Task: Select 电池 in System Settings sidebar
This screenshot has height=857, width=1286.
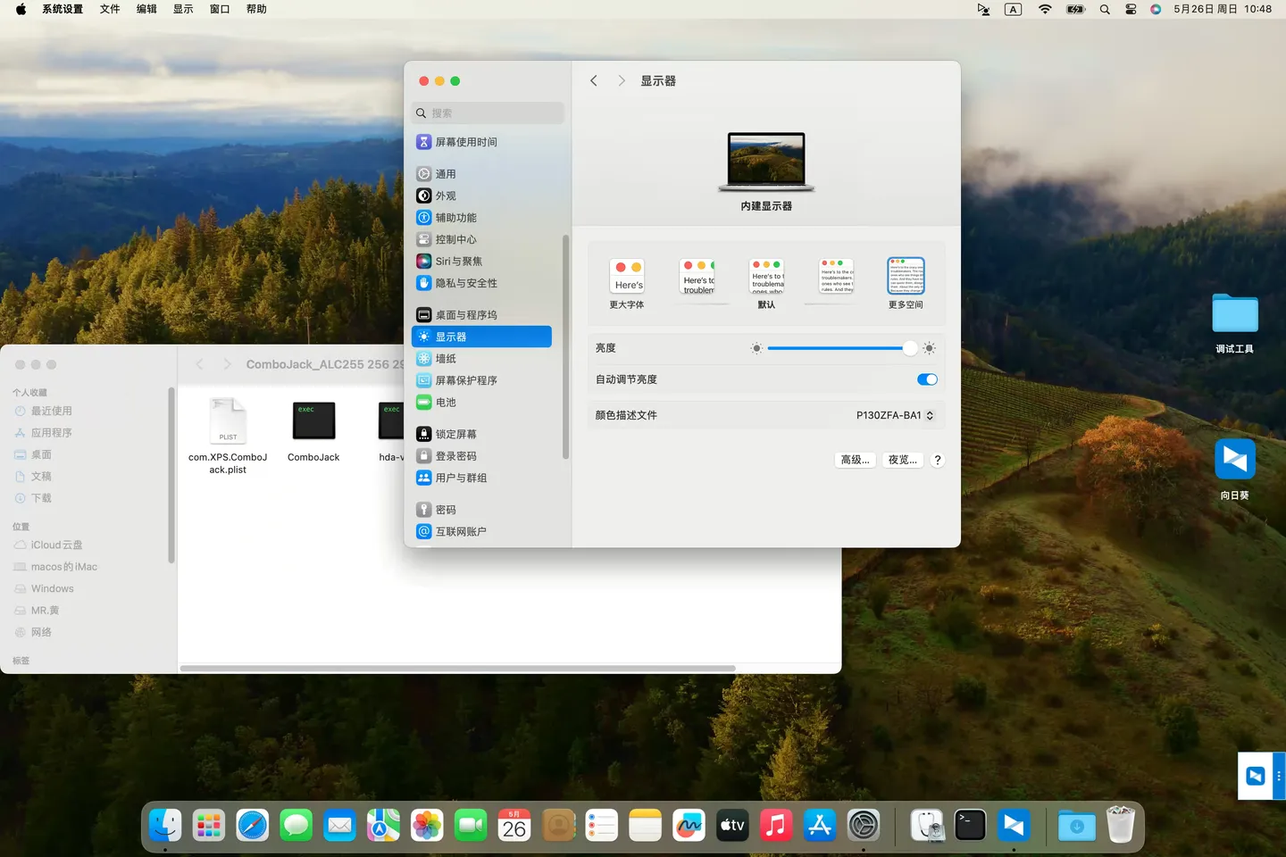Action: point(444,402)
